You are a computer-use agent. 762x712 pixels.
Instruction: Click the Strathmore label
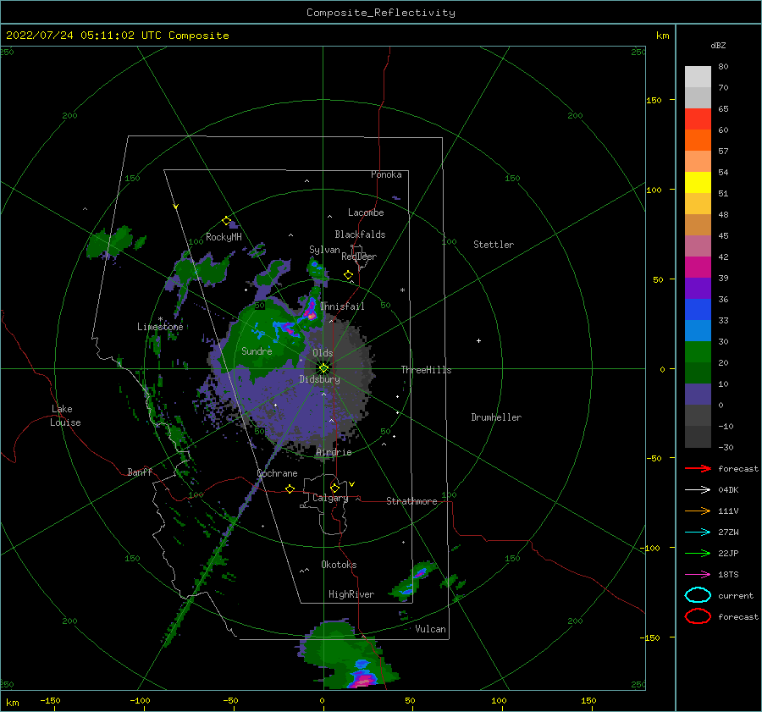[x=411, y=501]
